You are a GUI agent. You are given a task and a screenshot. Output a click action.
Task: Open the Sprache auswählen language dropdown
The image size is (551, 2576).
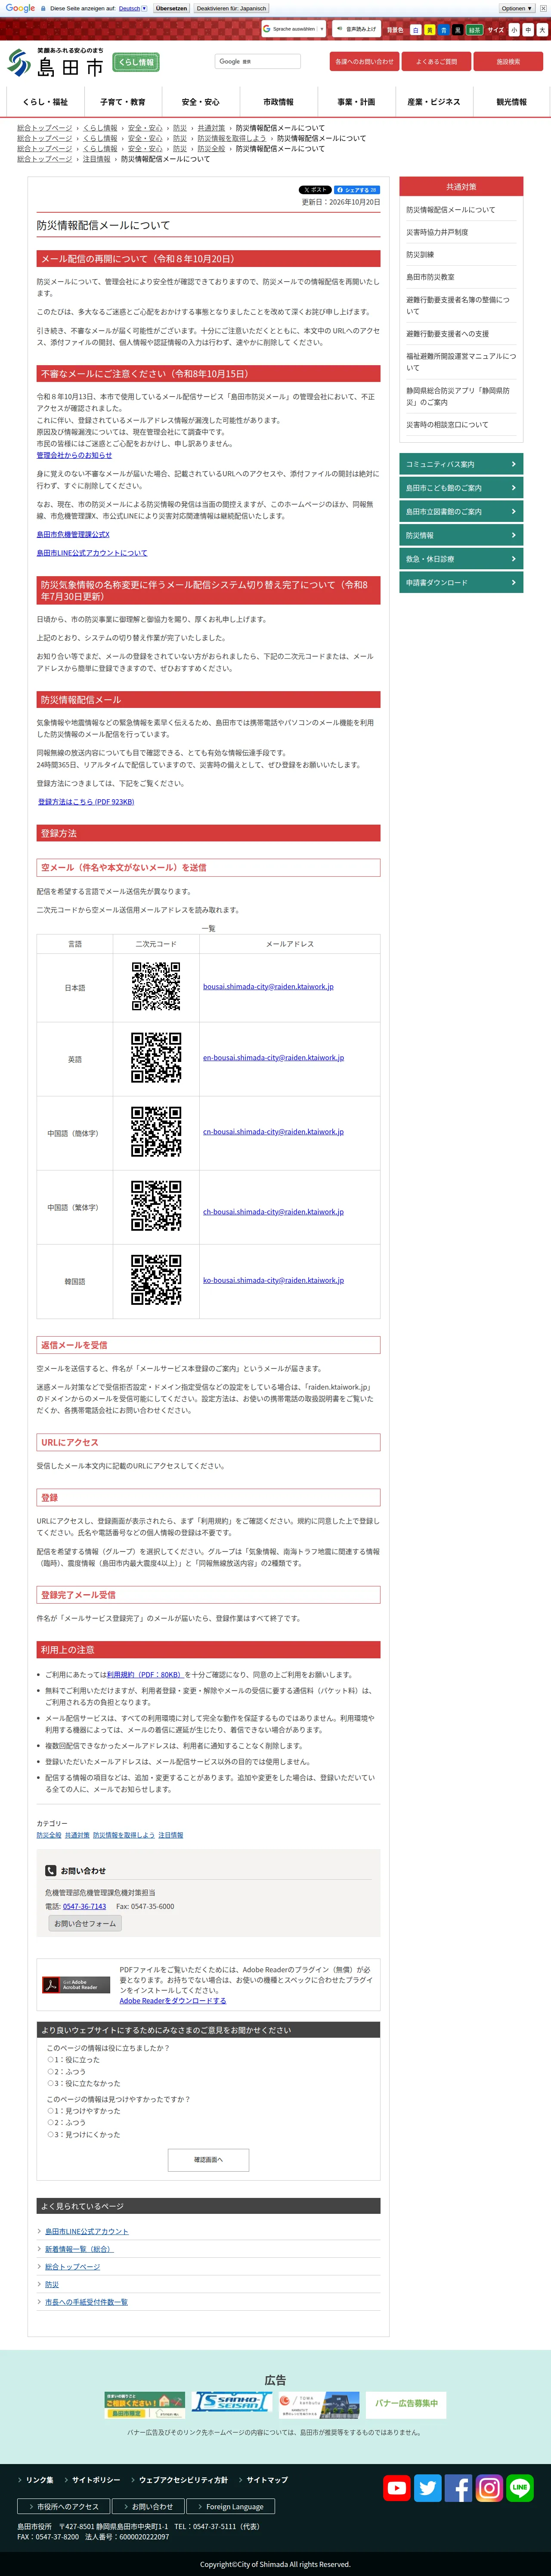click(294, 29)
